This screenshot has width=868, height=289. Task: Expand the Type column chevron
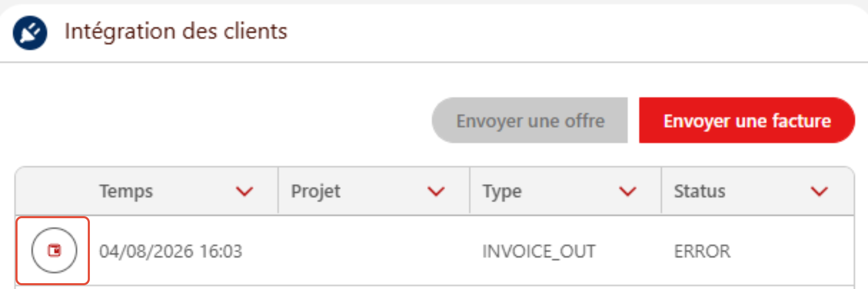click(x=628, y=191)
